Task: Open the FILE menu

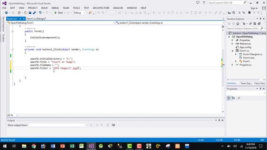Action: pyautogui.click(x=4, y=8)
